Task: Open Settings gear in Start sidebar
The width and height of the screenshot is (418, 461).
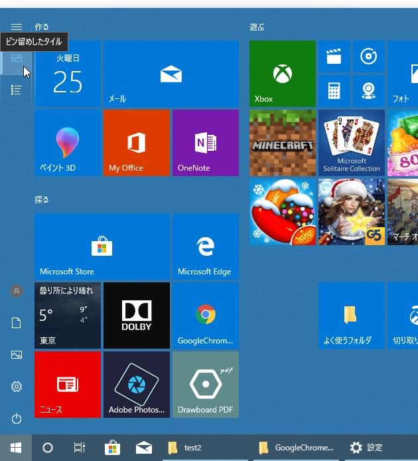Action: [17, 387]
